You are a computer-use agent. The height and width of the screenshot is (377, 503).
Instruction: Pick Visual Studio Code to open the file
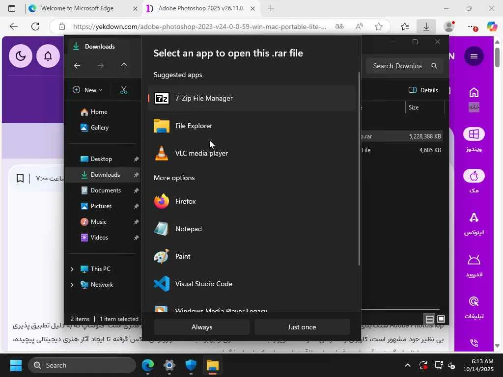click(x=252, y=284)
